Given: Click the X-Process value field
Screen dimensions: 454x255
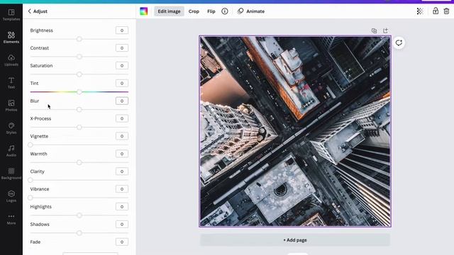Looking at the screenshot, I should point(122,118).
